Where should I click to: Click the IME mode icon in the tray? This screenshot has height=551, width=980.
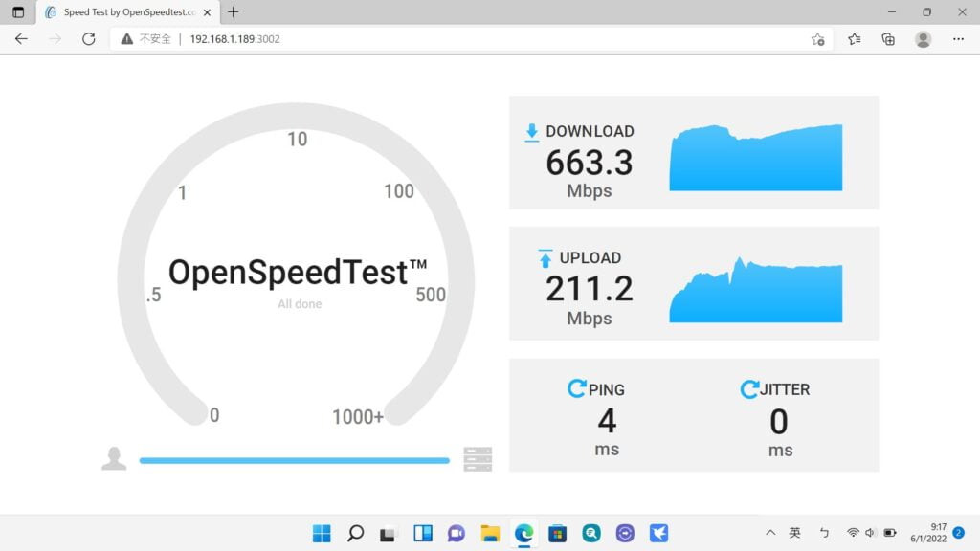click(x=824, y=533)
